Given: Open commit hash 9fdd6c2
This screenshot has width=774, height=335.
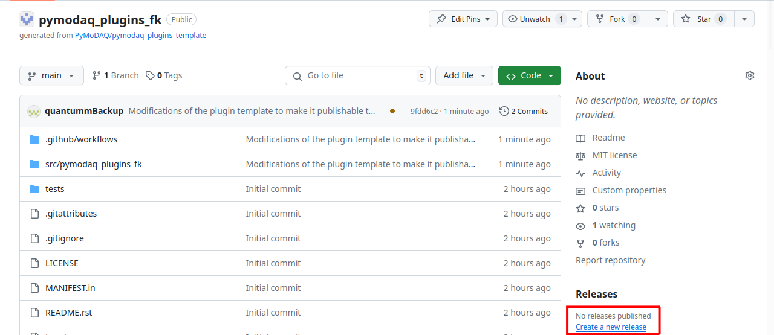Looking at the screenshot, I should [424, 111].
